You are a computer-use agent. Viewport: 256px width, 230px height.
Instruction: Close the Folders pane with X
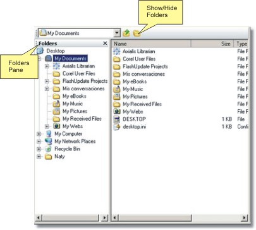point(105,44)
